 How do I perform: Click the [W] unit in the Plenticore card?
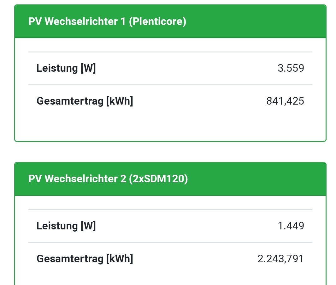[x=88, y=68]
